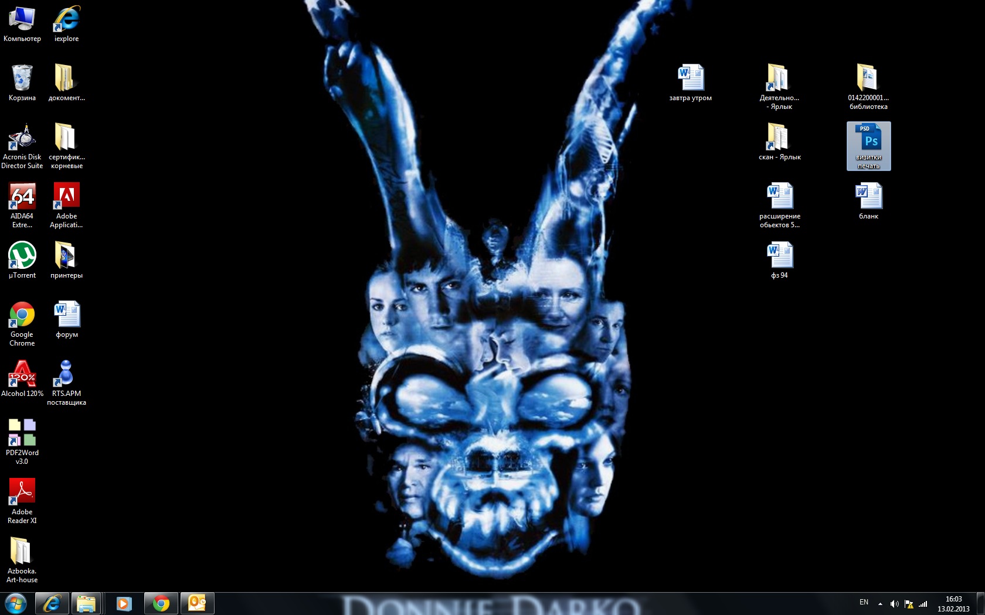Open the volume control speaker icon
985x615 pixels.
point(894,604)
